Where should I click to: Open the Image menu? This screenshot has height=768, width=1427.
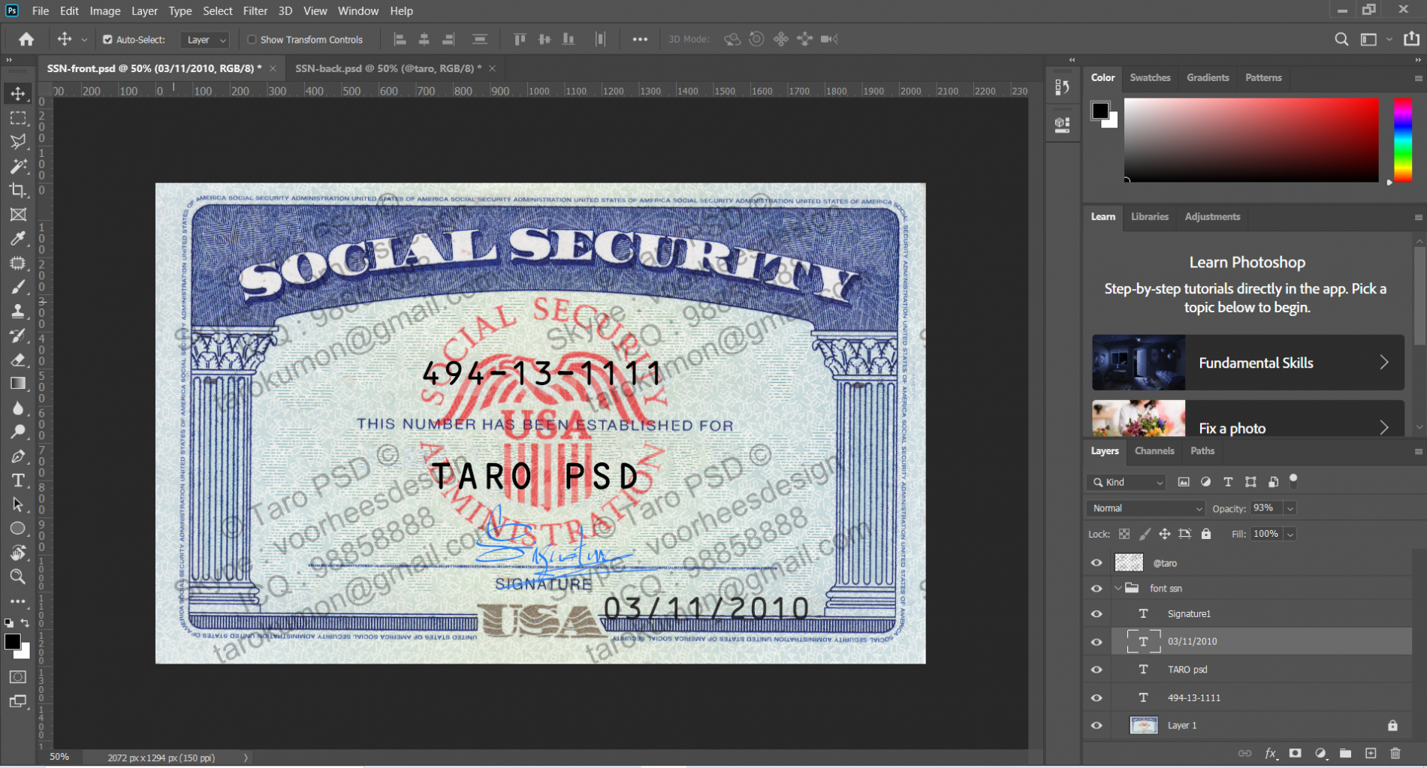[105, 11]
